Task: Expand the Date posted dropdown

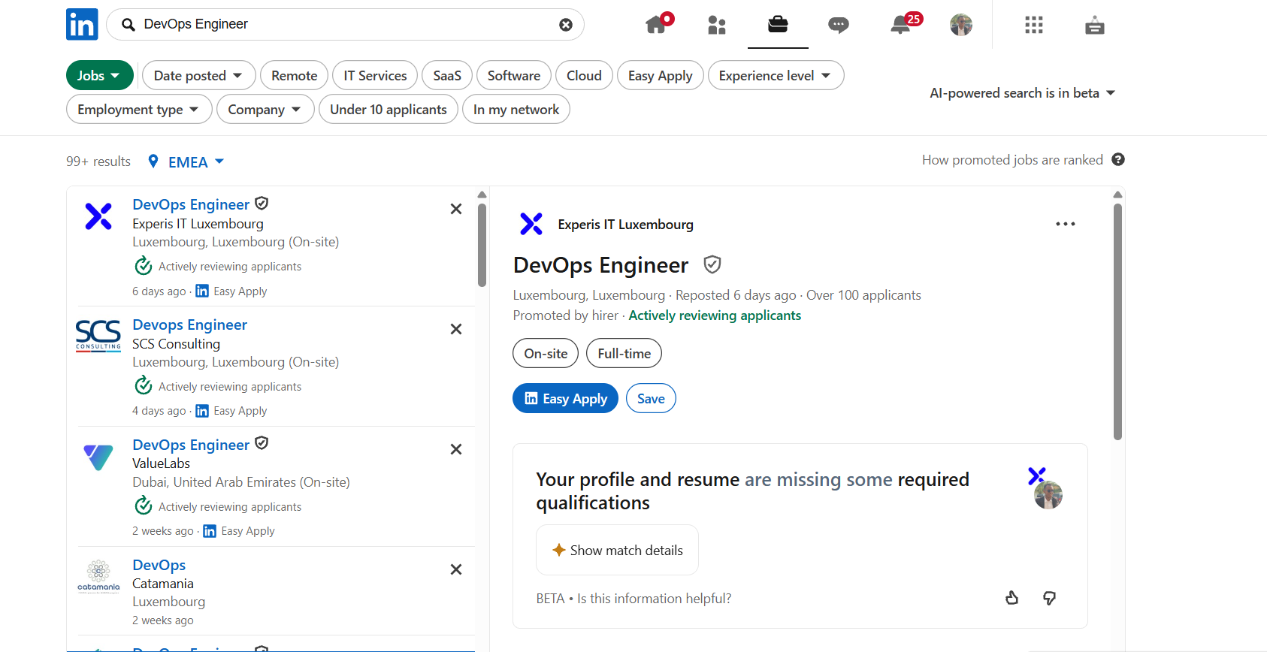Action: tap(199, 75)
